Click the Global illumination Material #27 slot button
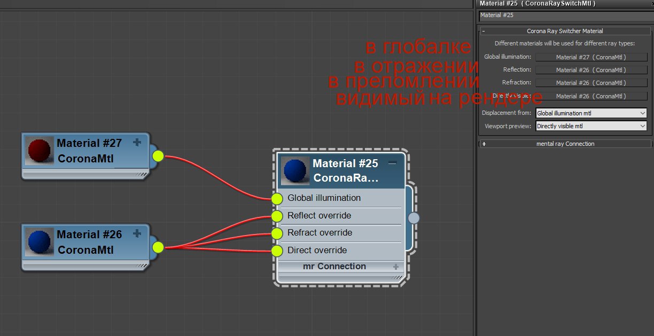Screen dimensions: 654x336 pyautogui.click(x=591, y=57)
